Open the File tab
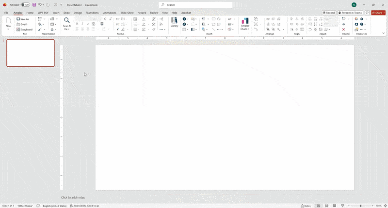This screenshot has width=388, height=208. pyautogui.click(x=6, y=13)
